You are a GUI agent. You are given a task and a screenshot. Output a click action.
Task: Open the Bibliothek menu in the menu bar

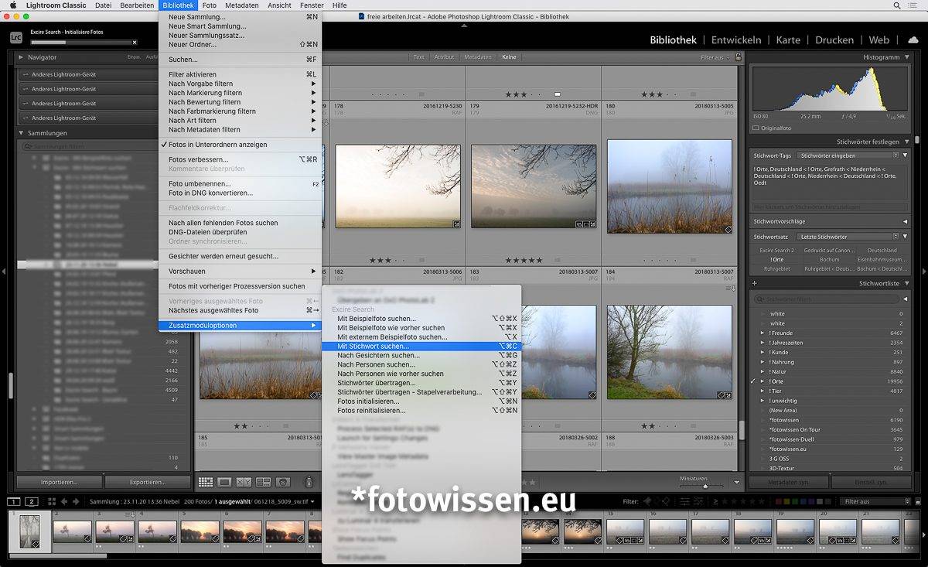tap(179, 5)
